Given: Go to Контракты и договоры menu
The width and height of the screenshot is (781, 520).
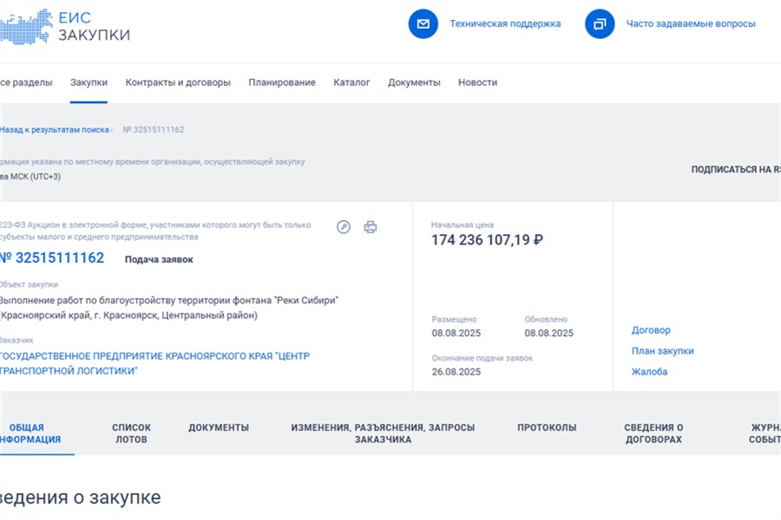Looking at the screenshot, I should click(178, 82).
